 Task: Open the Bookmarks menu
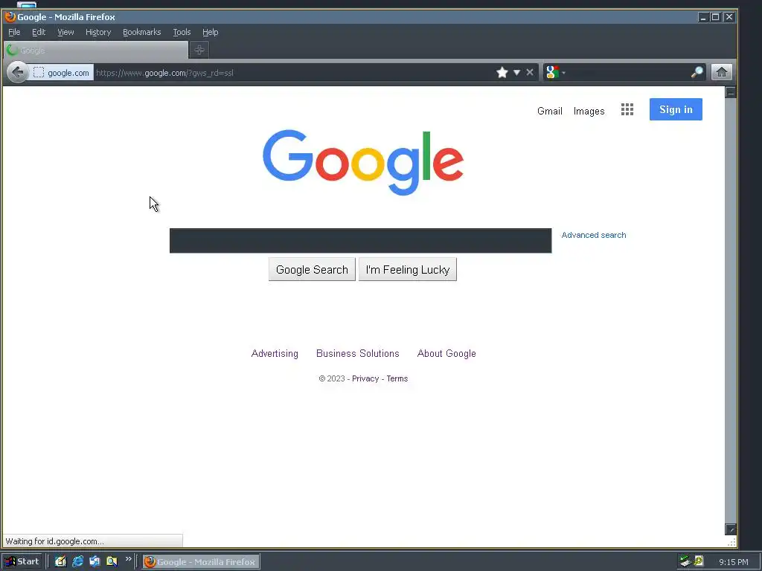click(x=142, y=32)
